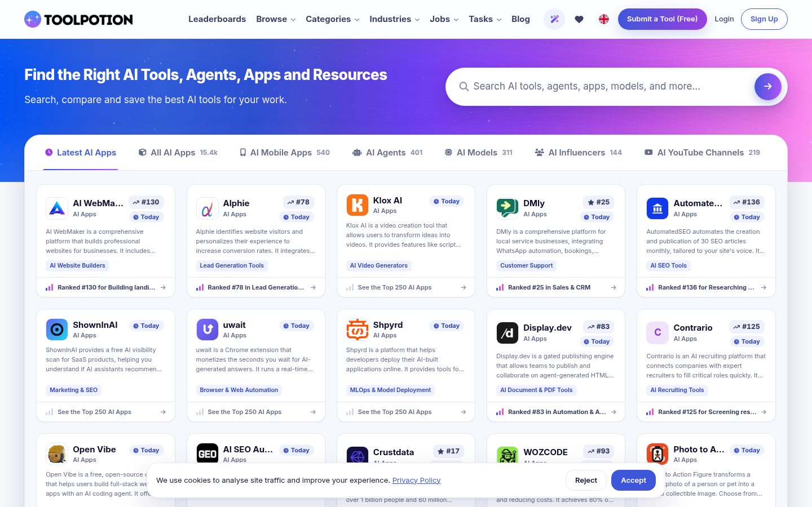Open the Klox AI app logo
This screenshot has width=812, height=507.
coord(357,205)
